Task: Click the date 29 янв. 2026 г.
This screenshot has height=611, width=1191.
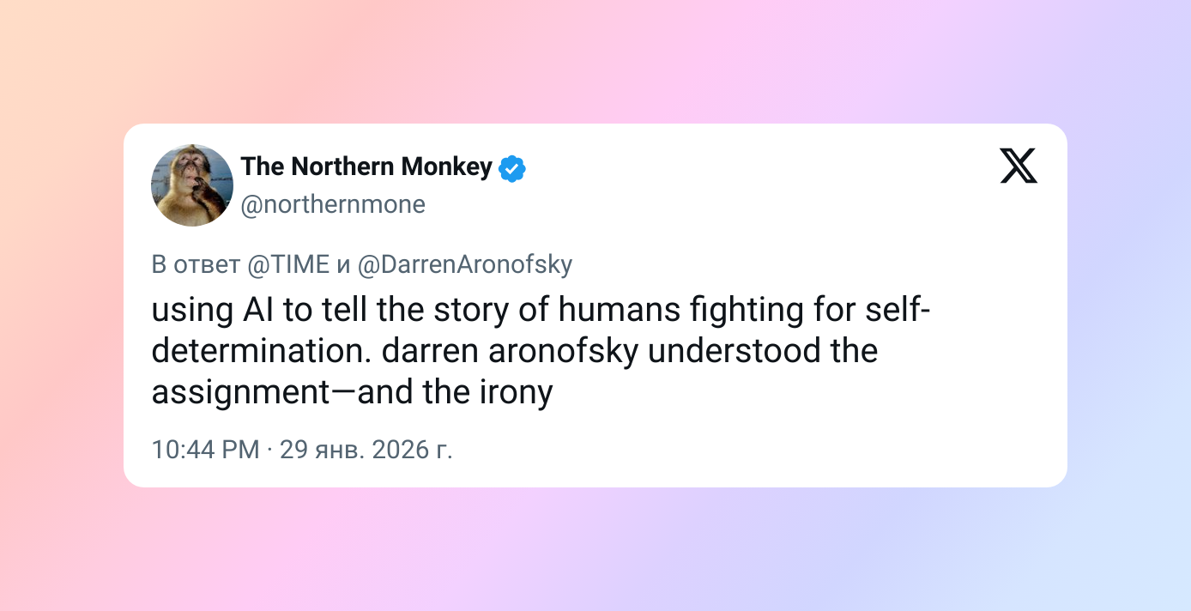Action: (x=366, y=449)
